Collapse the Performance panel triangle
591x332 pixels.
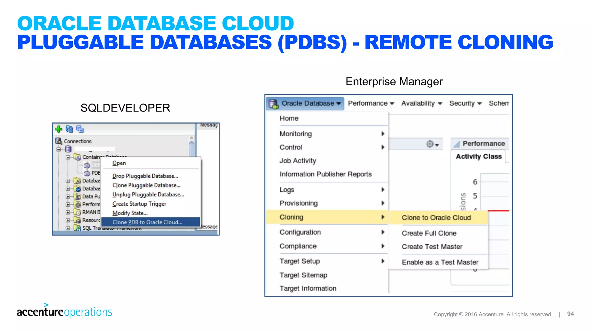tap(457, 144)
